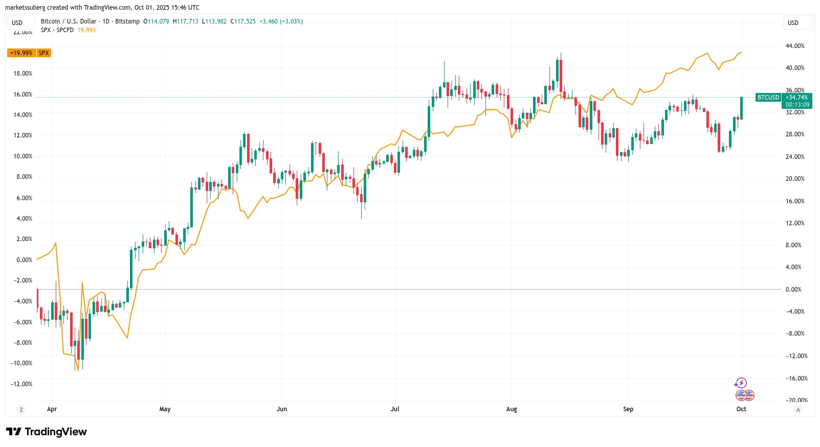Viewport: 820px width, 447px height.
Task: Open the right US flag economic event
Action: [749, 395]
